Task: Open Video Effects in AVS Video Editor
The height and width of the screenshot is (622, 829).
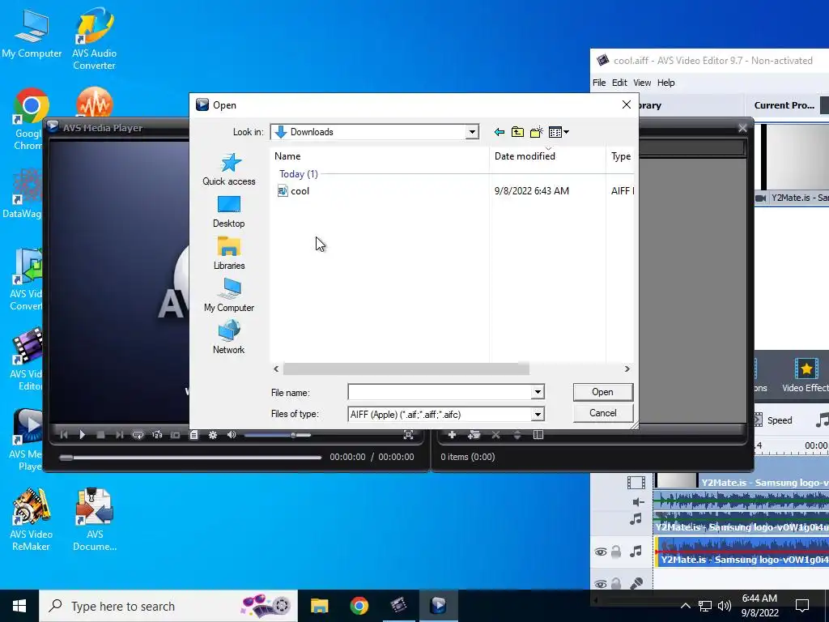Action: [x=806, y=376]
